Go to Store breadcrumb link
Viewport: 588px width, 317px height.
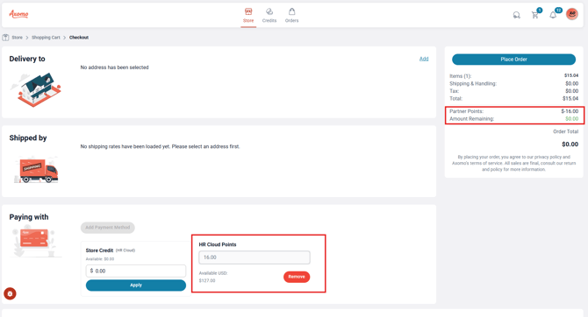click(x=17, y=38)
